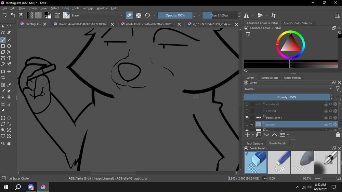Screen dimensions: 342x192
Task: Select the Text tool in toolbox
Action: (9, 27)
